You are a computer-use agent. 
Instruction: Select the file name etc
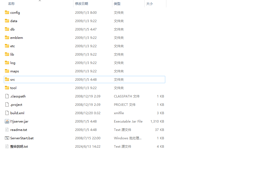[13, 46]
